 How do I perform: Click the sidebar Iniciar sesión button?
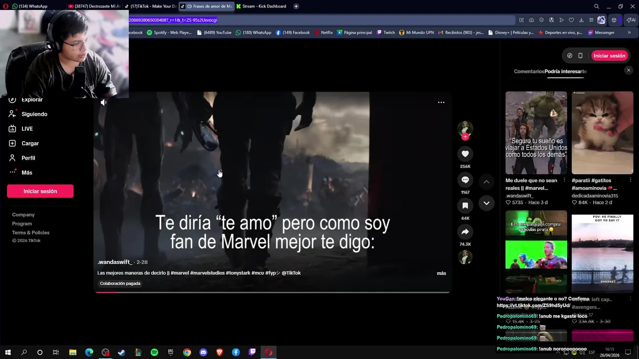[x=40, y=191]
